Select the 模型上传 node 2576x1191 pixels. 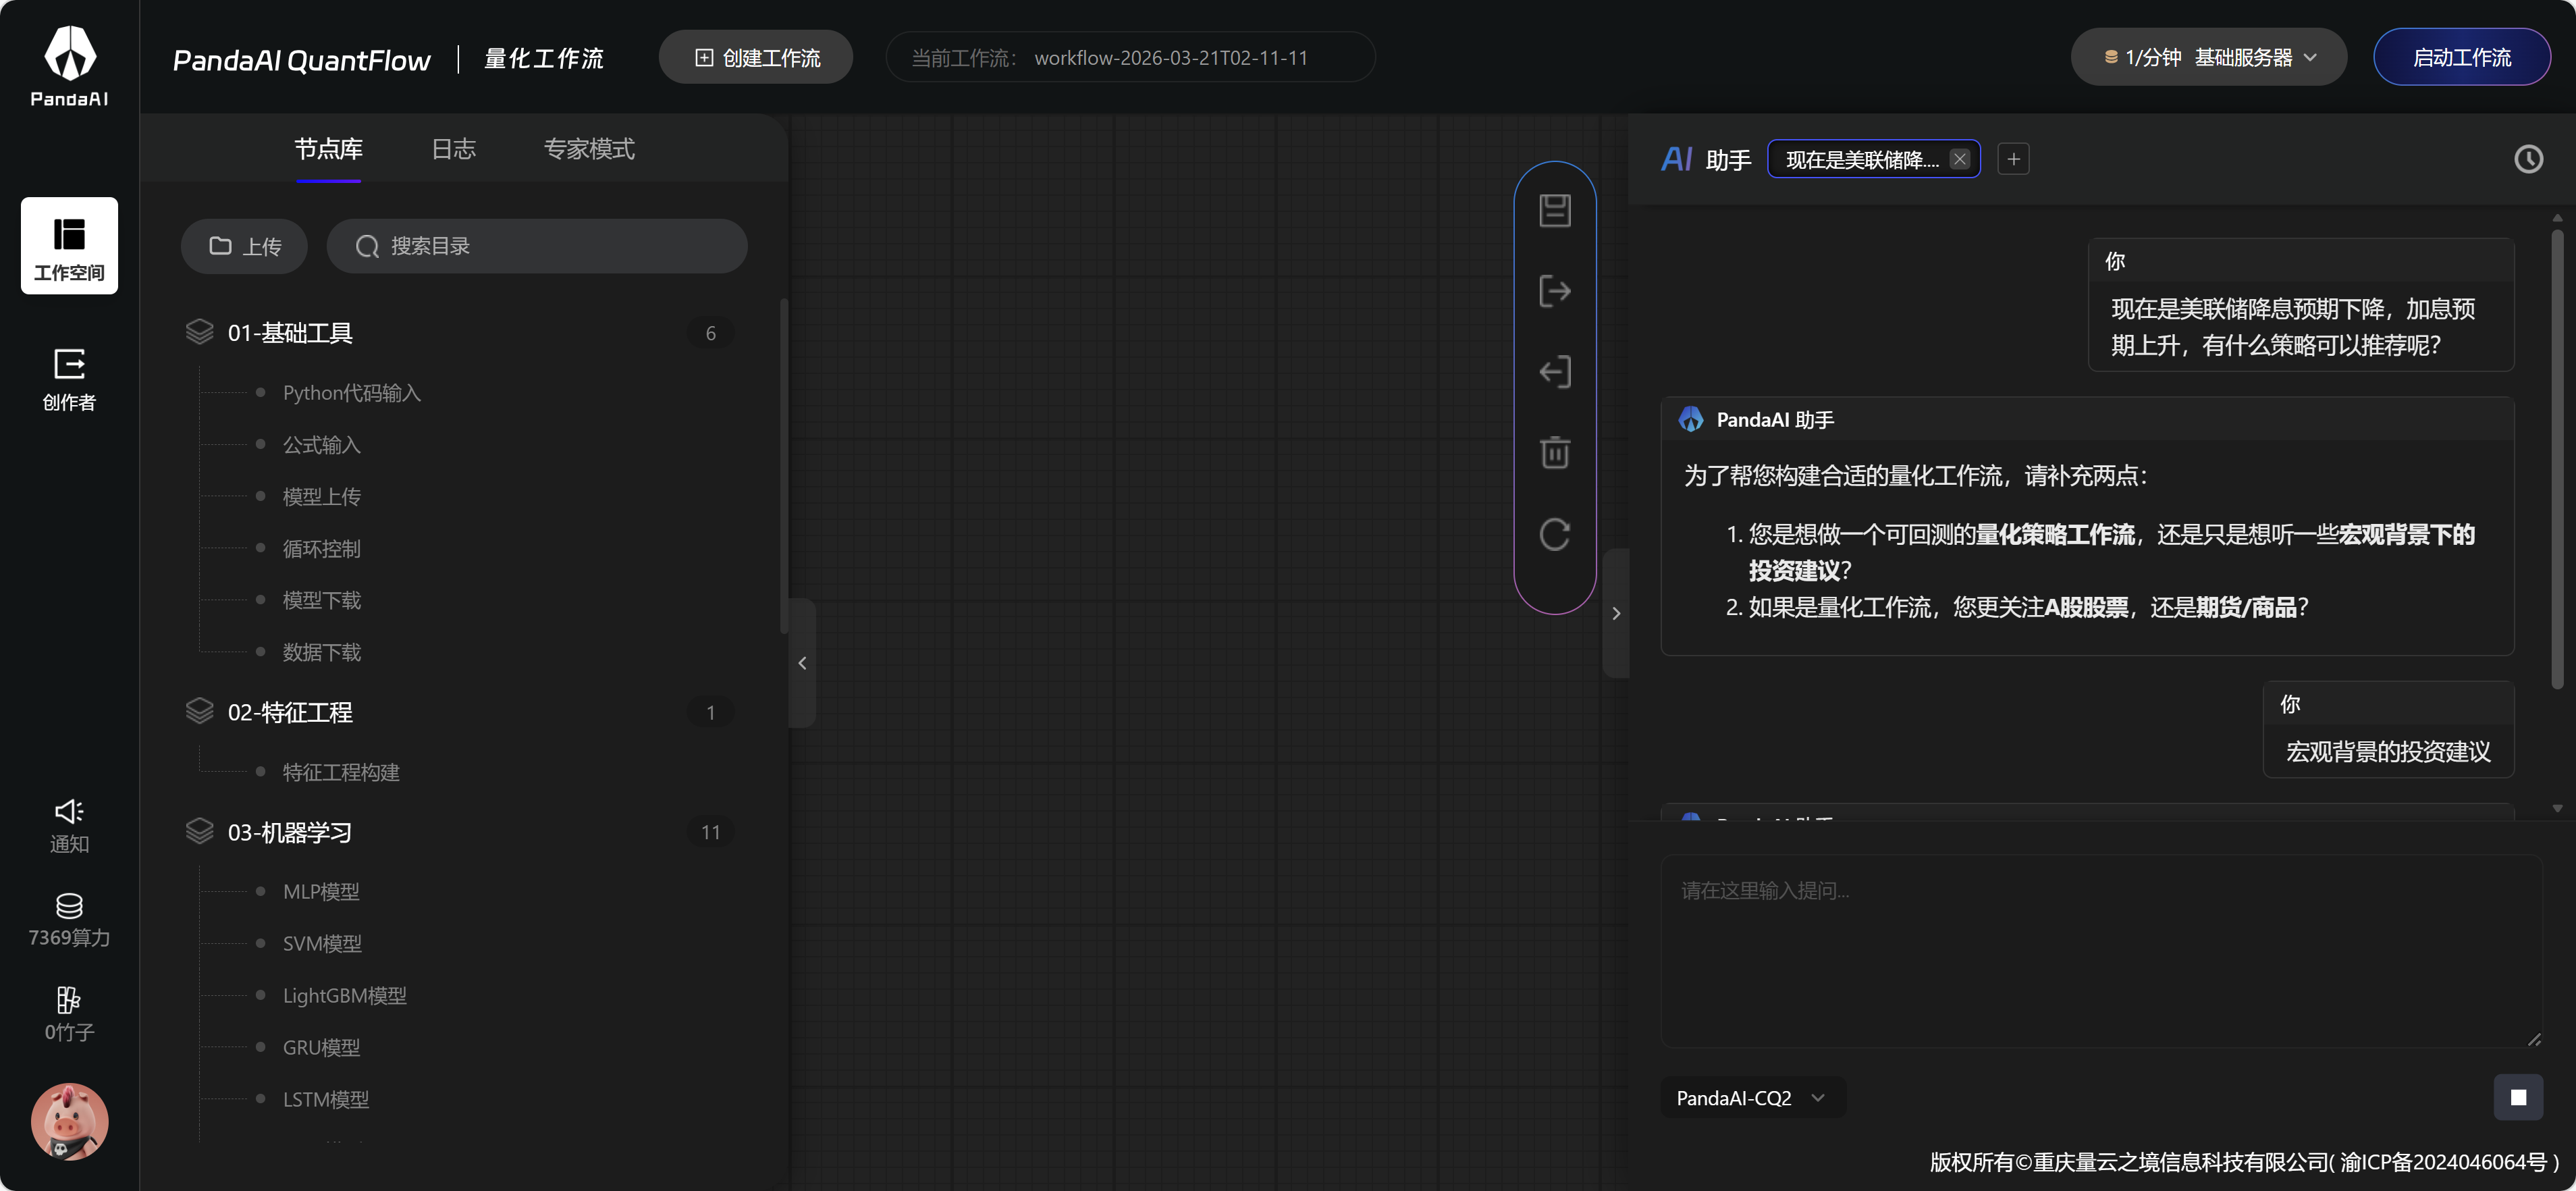[x=321, y=497]
